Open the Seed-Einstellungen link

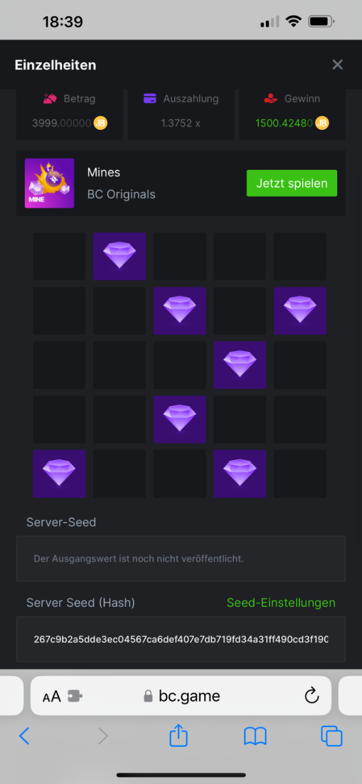pyautogui.click(x=281, y=602)
